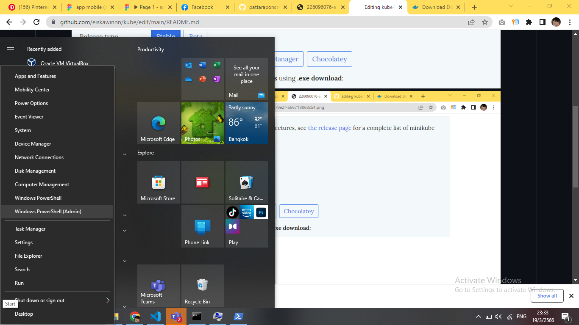Click the GitHub URL address bar
This screenshot has height=325, width=579.
[x=254, y=22]
